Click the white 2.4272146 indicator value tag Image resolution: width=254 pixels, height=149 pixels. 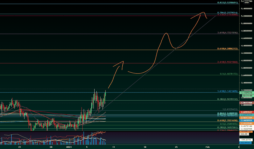pyautogui.click(x=247, y=126)
